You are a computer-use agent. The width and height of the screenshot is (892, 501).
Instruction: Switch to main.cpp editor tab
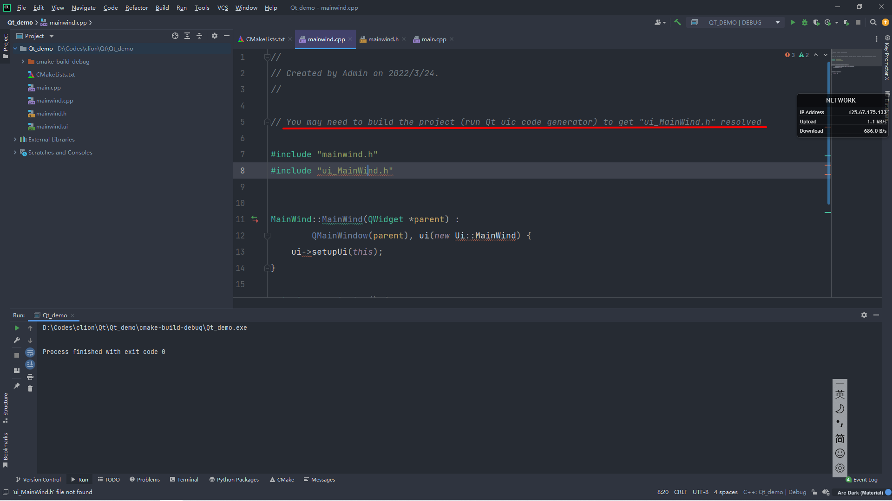pos(433,39)
